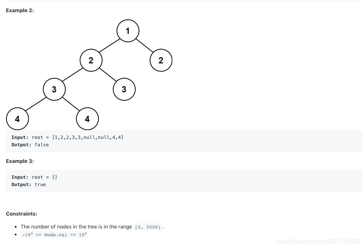The image size is (363, 248).
Task: Click the Example 3 heading
Action: pyautogui.click(x=20, y=161)
